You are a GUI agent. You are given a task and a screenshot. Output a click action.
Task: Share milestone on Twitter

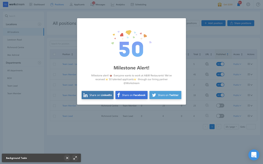point(165,95)
